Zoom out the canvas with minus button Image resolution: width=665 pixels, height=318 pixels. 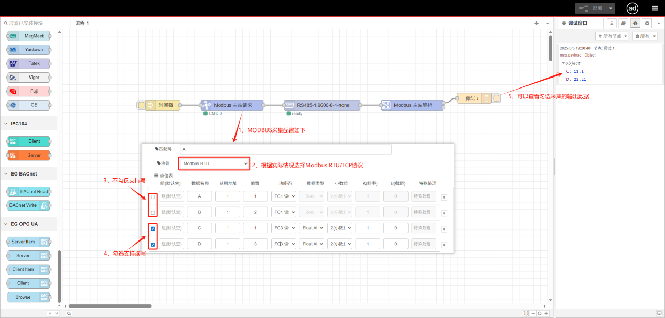coord(533,313)
